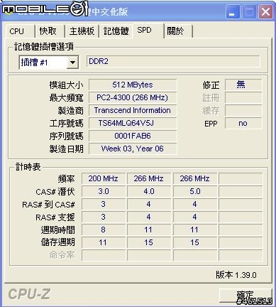The height and width of the screenshot is (307, 276).
Task: Click the PC2-4300 (266 MHz) value
Action: [x=133, y=97]
